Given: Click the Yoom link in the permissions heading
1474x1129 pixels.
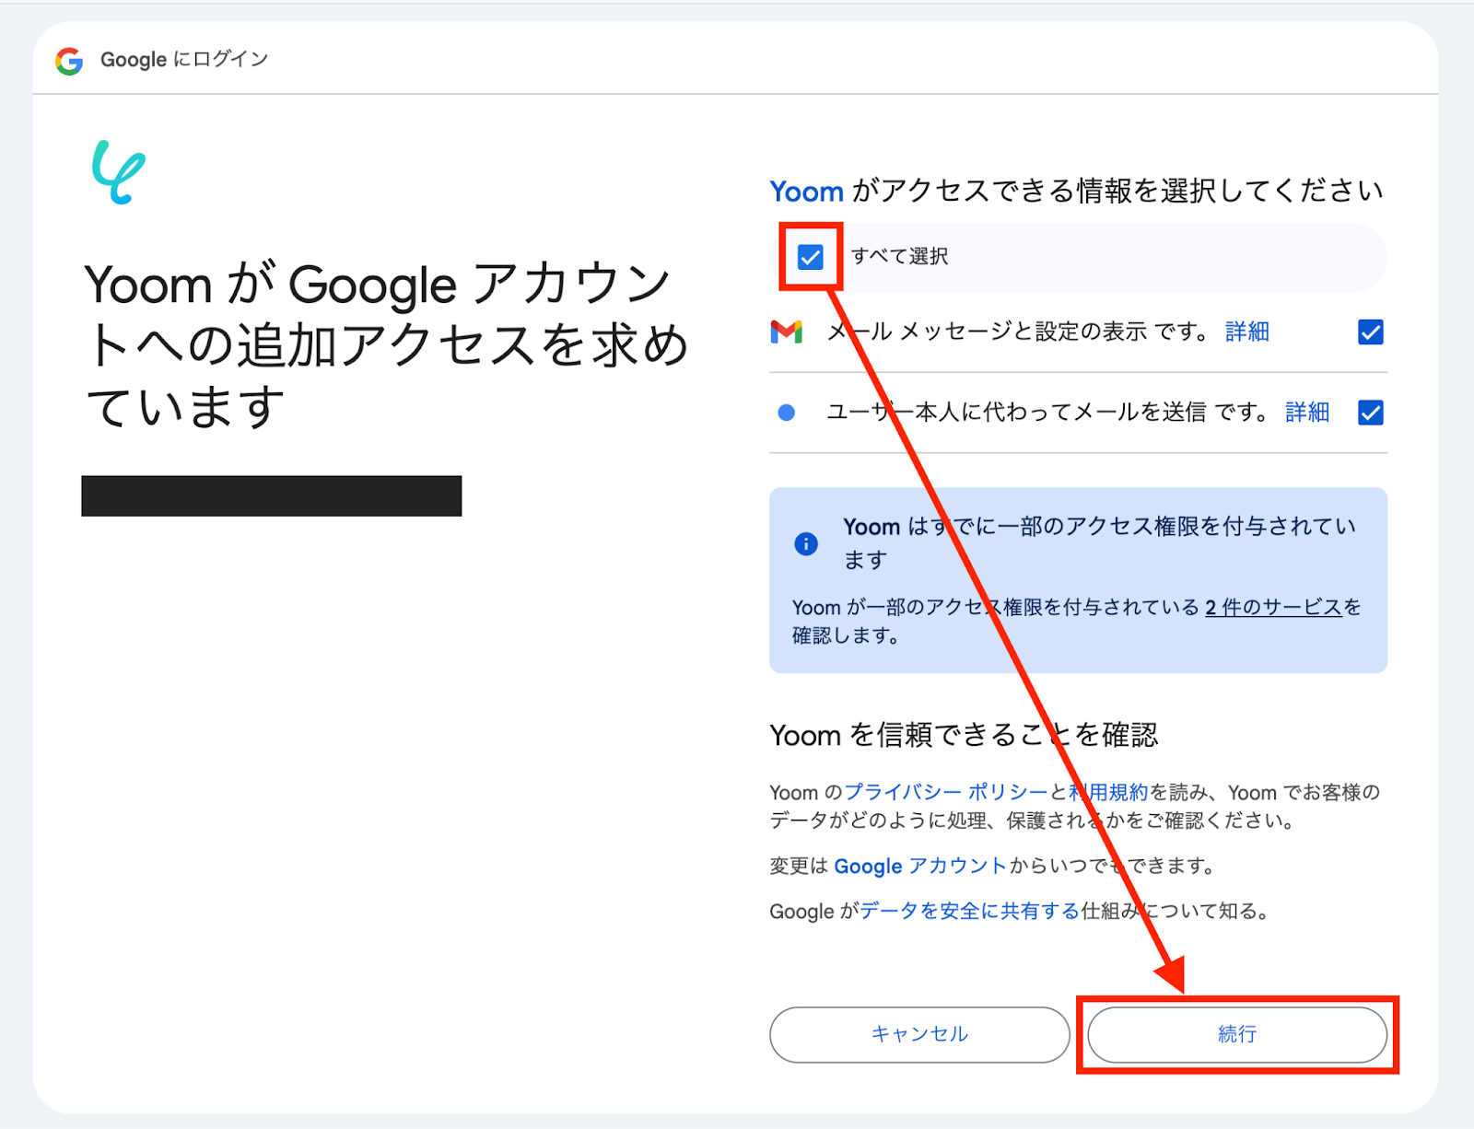Looking at the screenshot, I should (806, 192).
